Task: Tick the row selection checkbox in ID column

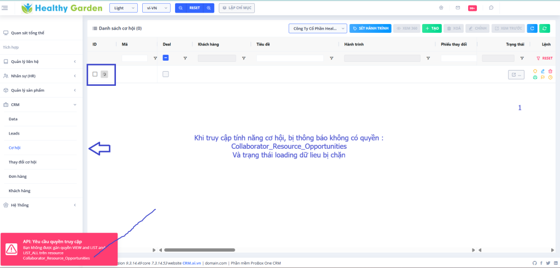Action: click(x=95, y=74)
